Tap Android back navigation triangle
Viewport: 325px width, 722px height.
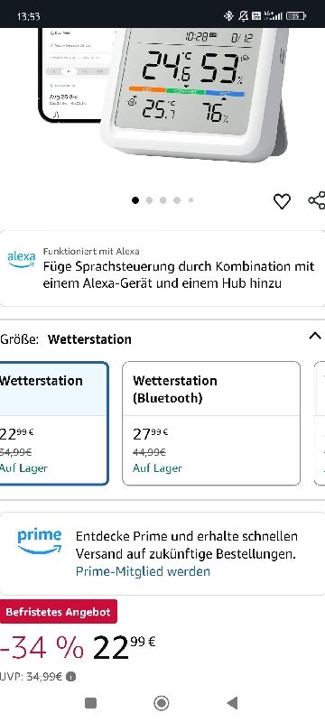pyautogui.click(x=233, y=703)
